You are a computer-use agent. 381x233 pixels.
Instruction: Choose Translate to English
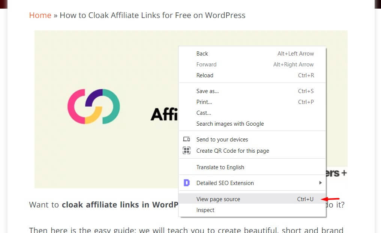coord(252,167)
